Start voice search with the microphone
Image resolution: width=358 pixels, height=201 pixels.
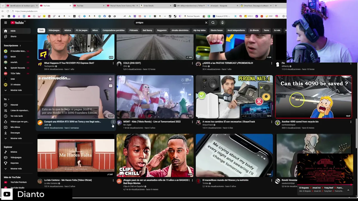tap(222, 23)
